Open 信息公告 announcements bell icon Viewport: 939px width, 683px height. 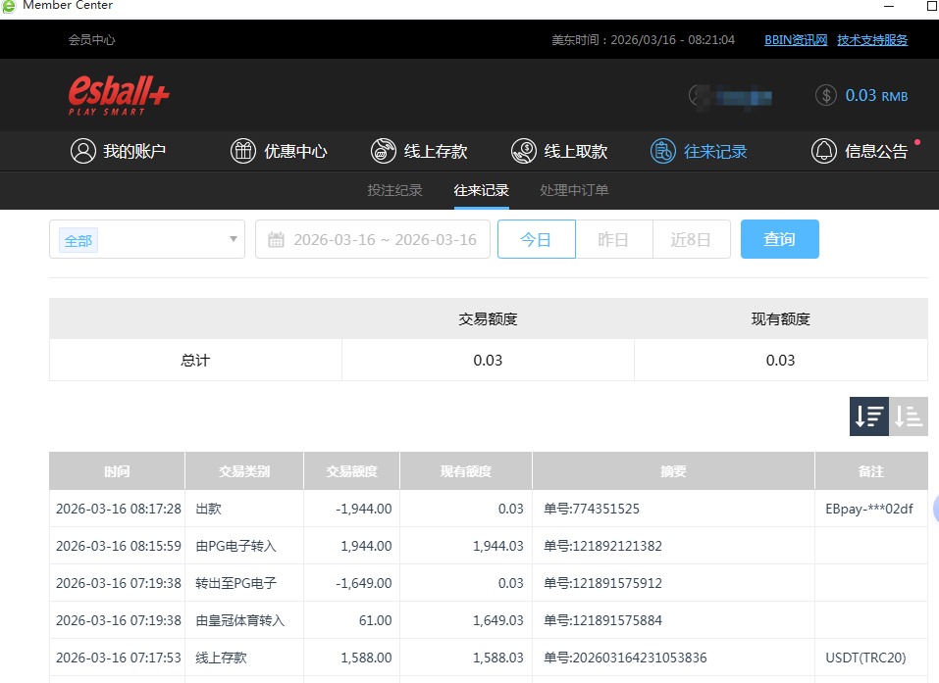[824, 151]
